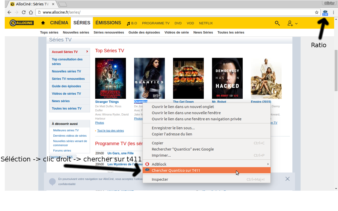
Task: Click the Stranger Things poster thumbnail
Action: (110, 78)
